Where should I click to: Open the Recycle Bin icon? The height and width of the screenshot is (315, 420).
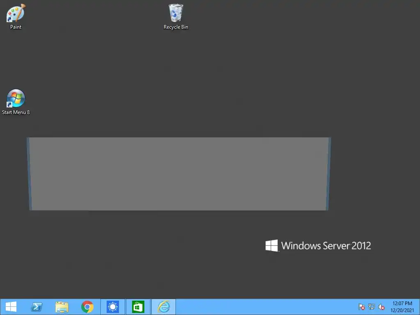click(x=176, y=16)
